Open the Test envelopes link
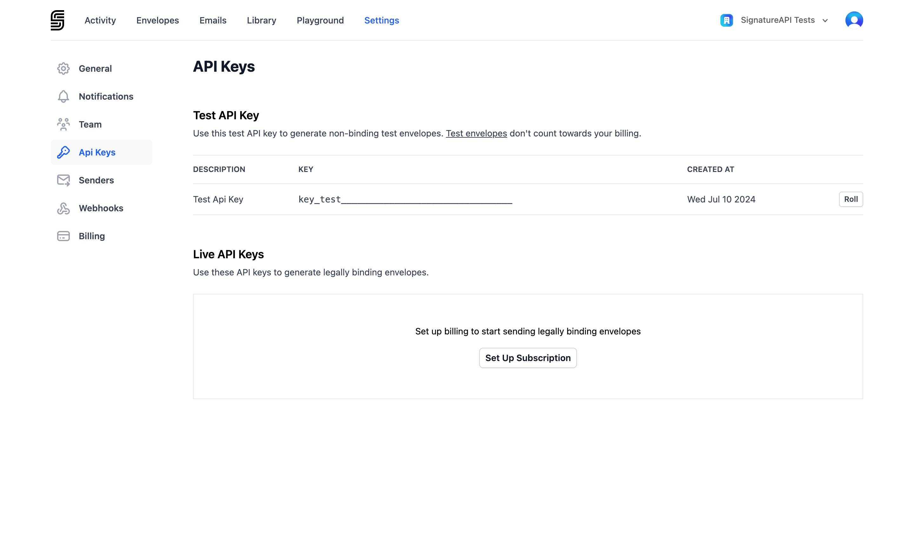Image resolution: width=914 pixels, height=540 pixels. (476, 133)
